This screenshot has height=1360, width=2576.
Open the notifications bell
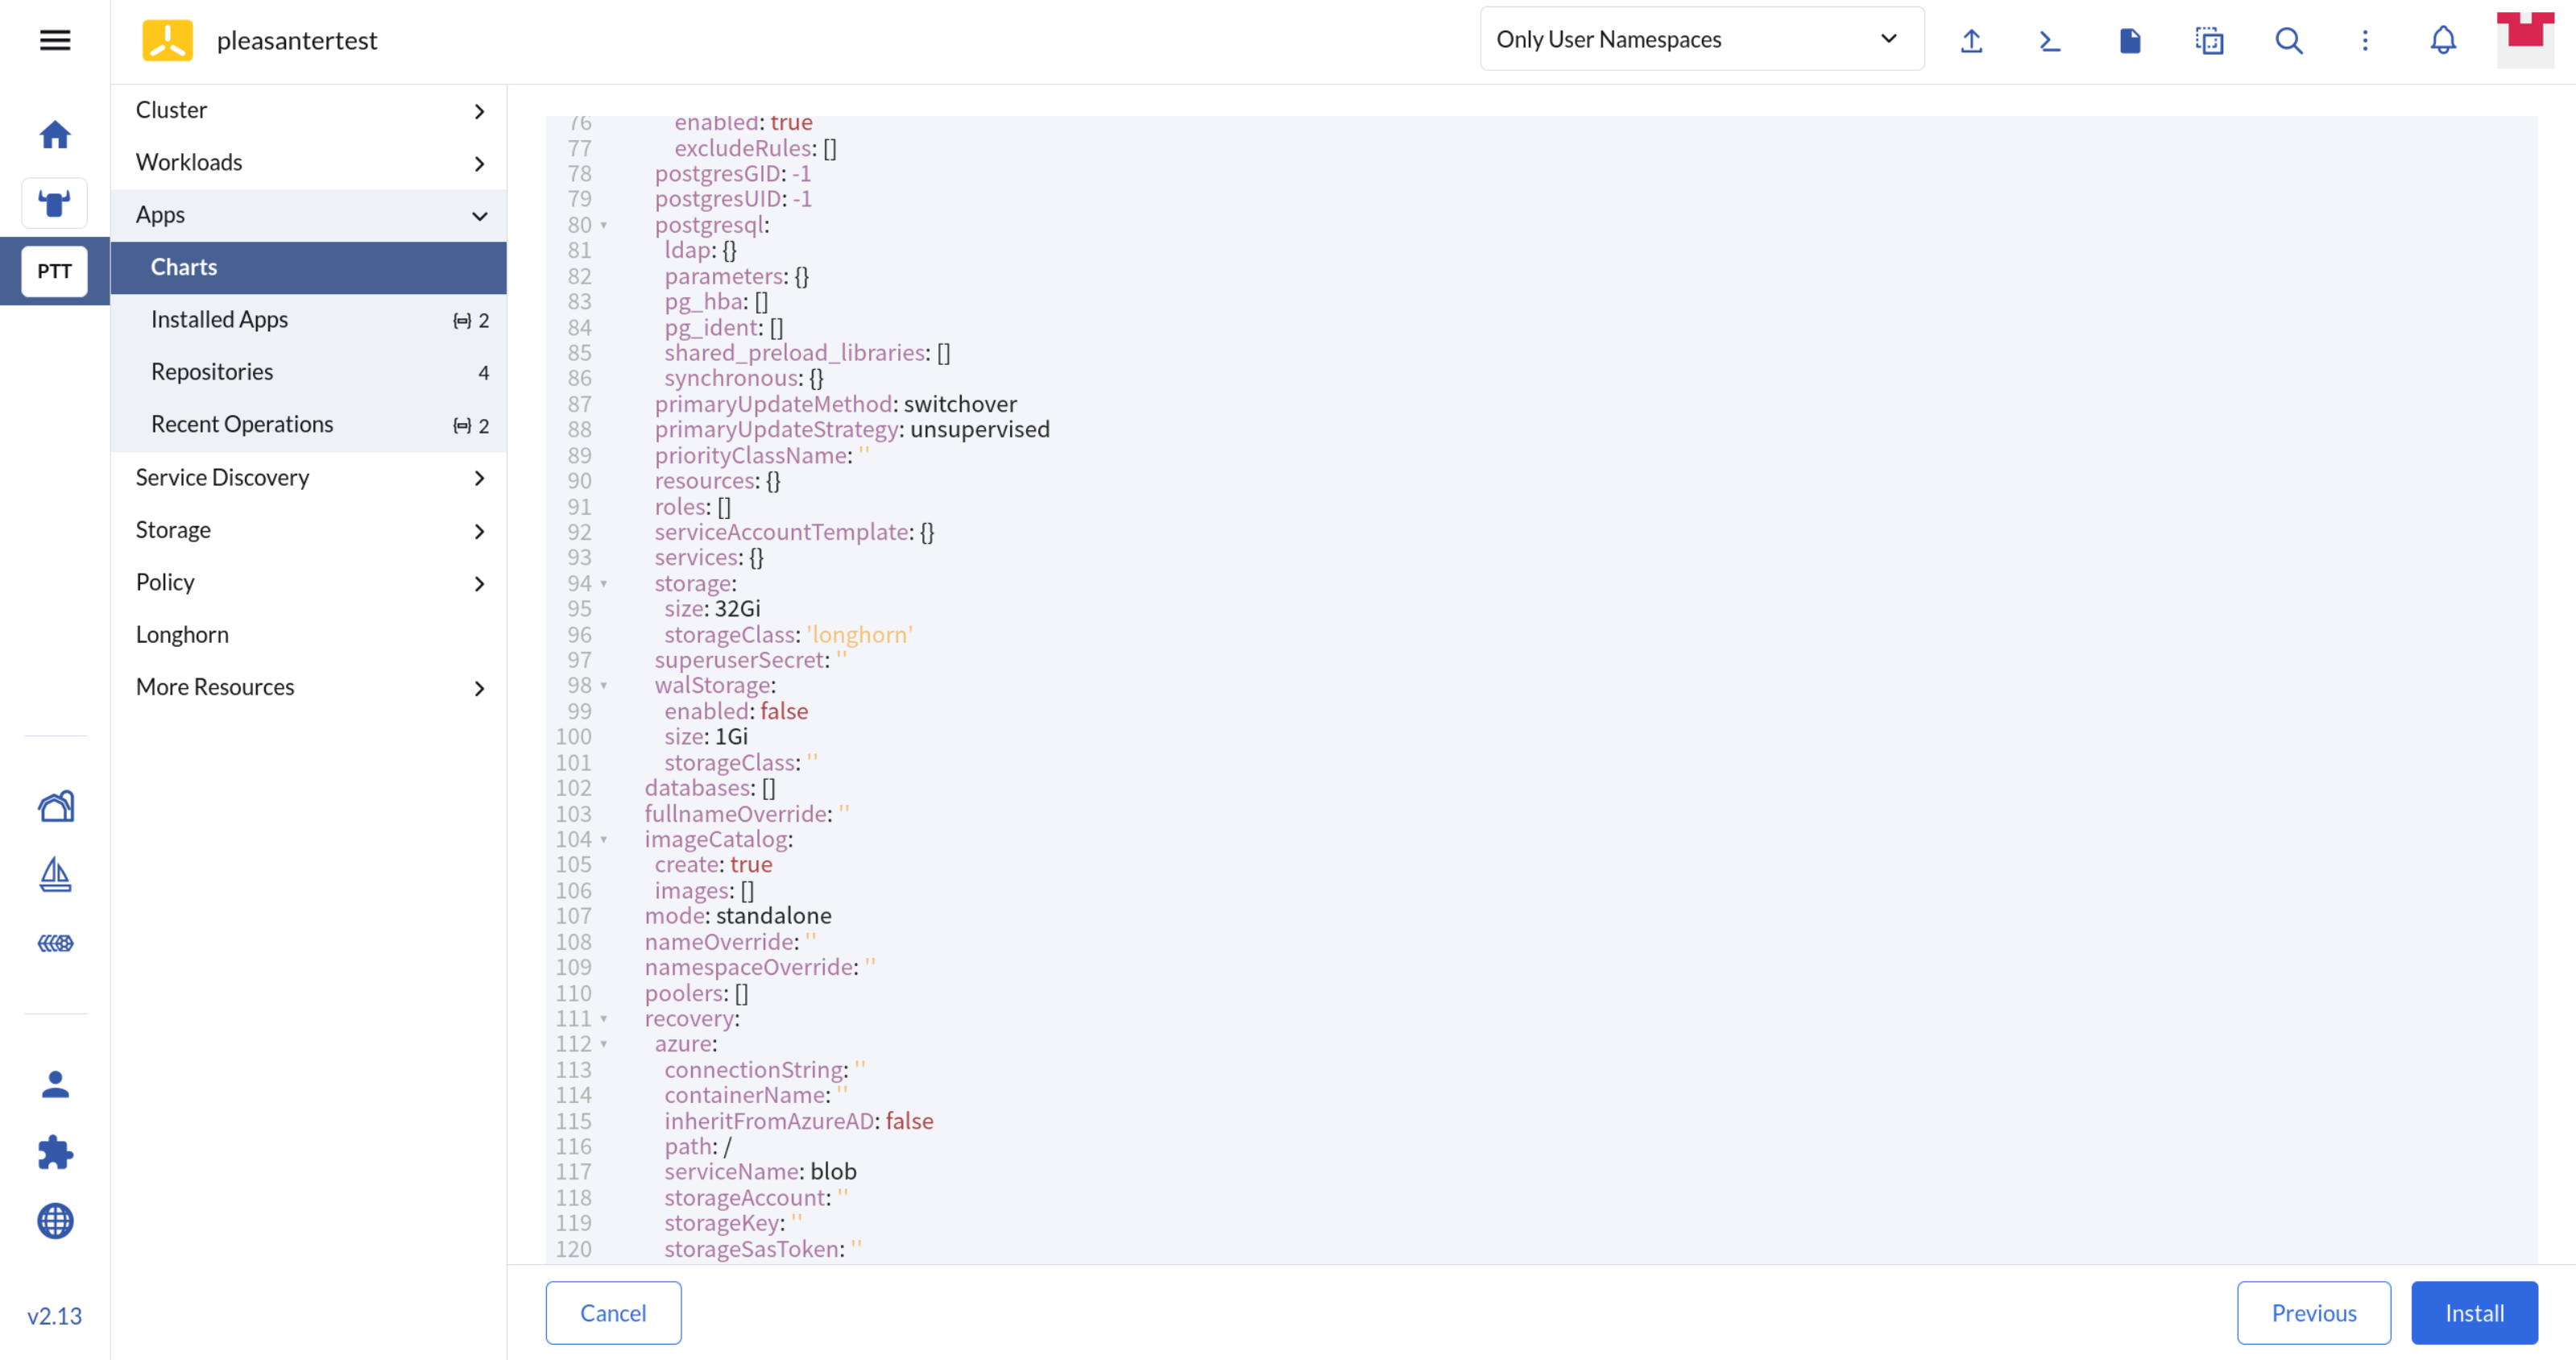2443,40
